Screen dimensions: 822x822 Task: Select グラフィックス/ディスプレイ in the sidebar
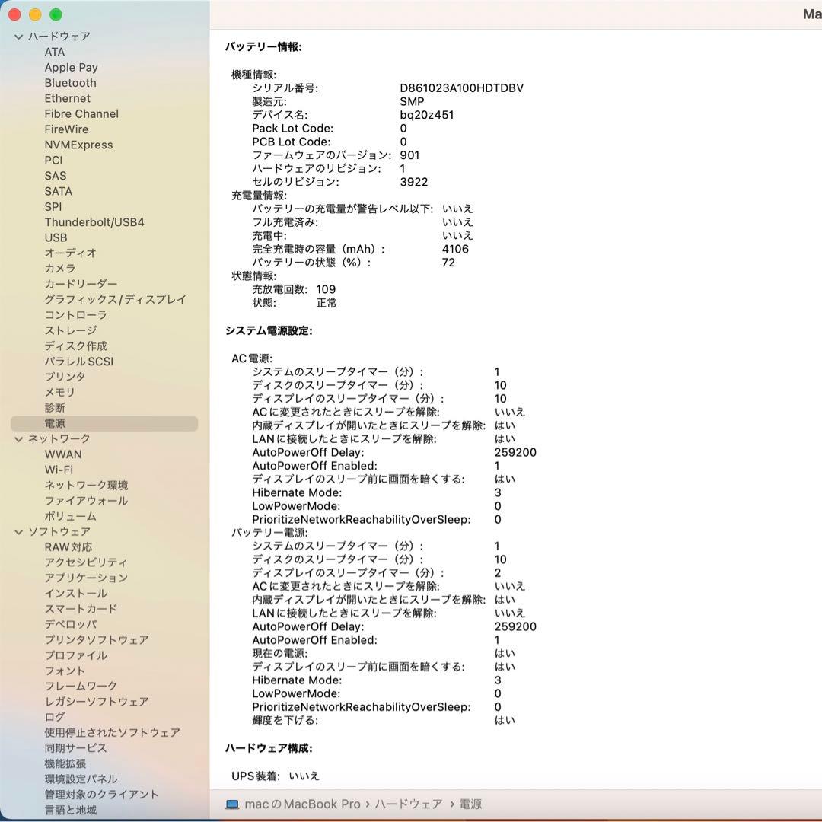coord(115,299)
